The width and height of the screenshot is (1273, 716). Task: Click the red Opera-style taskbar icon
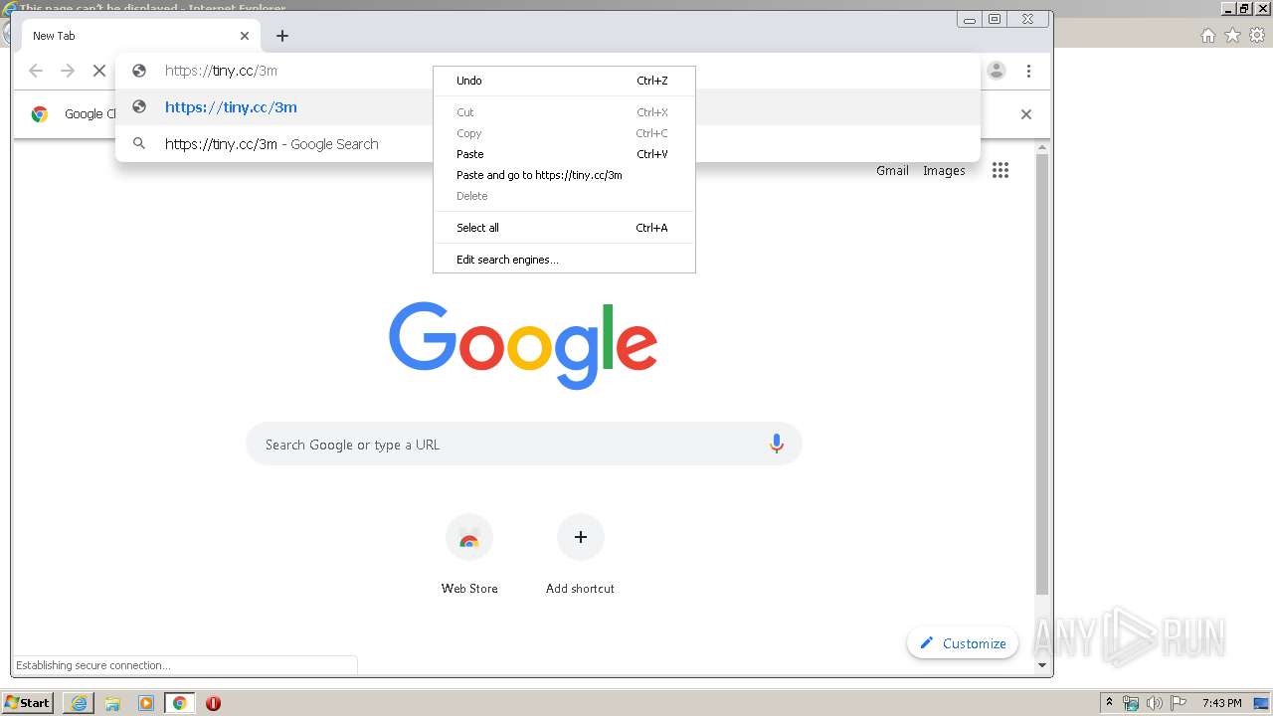tap(213, 703)
